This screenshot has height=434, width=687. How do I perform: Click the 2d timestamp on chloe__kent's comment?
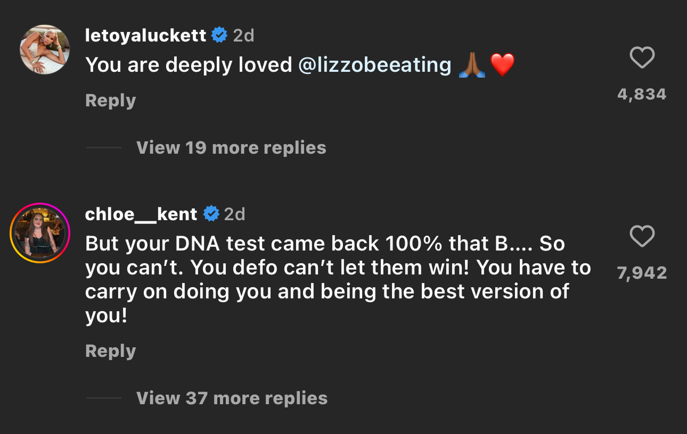[x=234, y=214]
